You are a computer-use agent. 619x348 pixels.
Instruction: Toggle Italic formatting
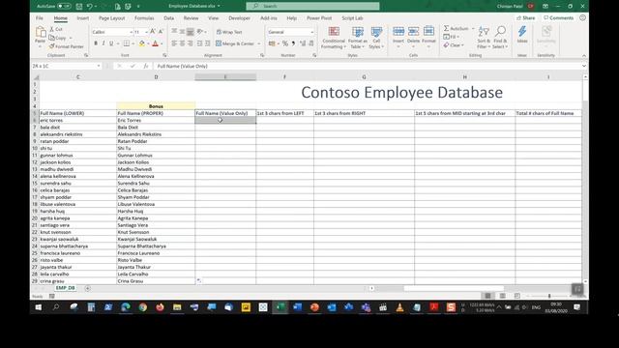(103, 43)
